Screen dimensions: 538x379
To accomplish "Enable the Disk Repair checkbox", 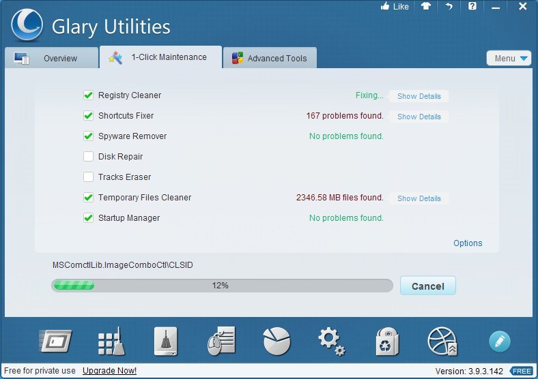I will click(88, 157).
